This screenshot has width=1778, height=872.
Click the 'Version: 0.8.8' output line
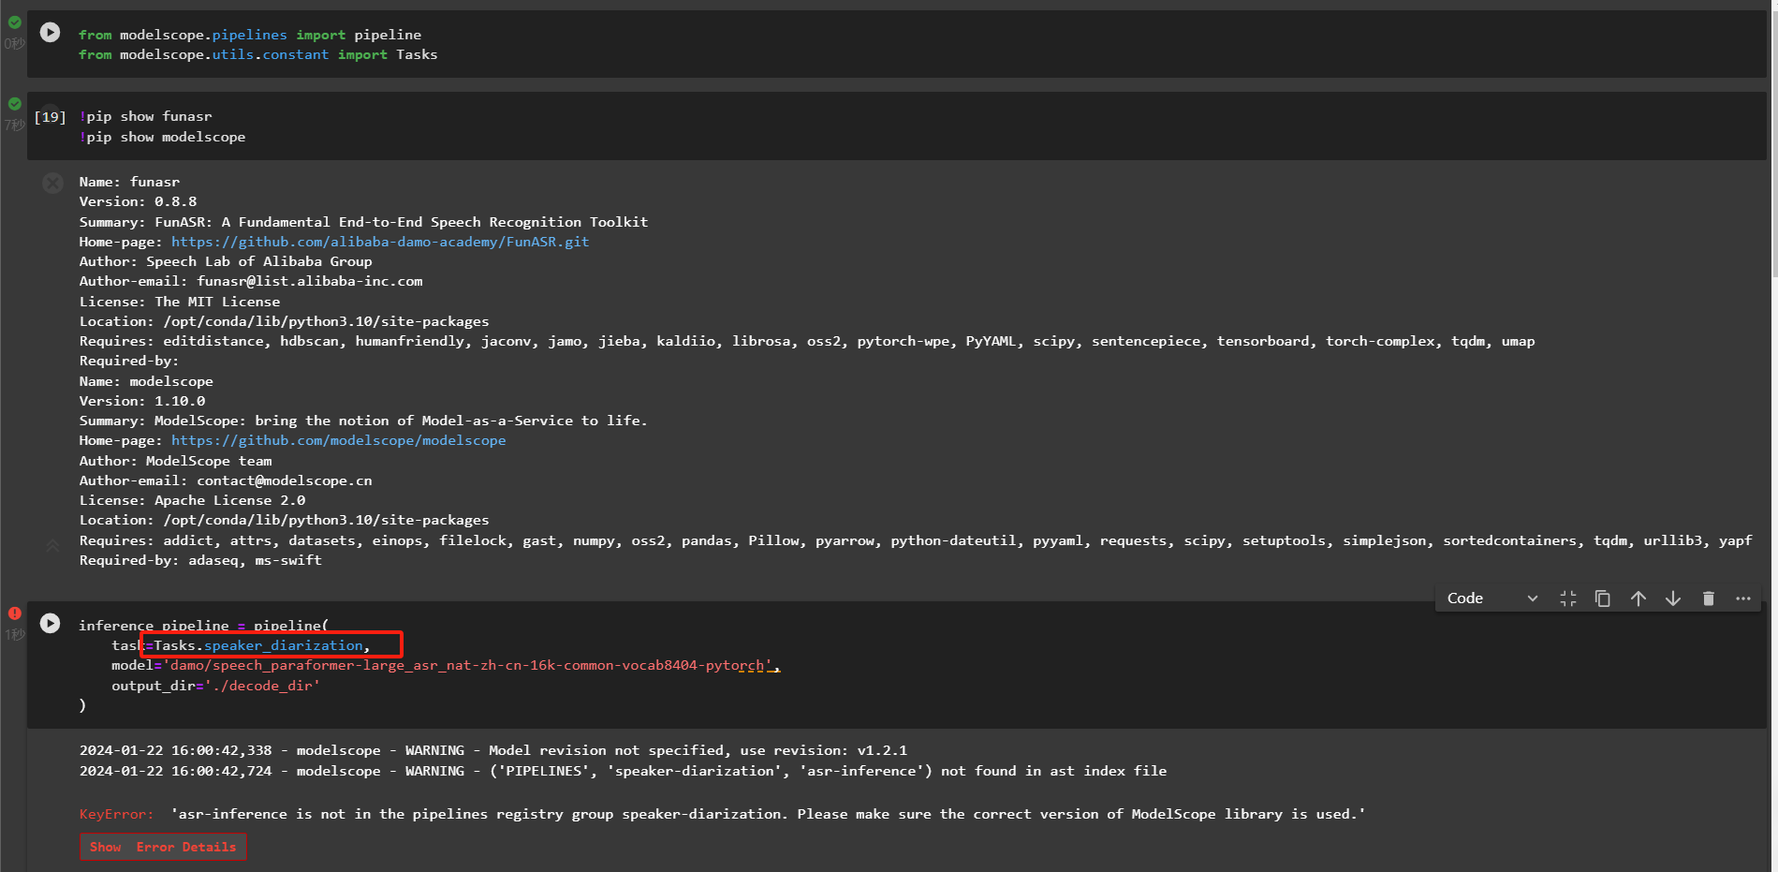click(x=139, y=201)
